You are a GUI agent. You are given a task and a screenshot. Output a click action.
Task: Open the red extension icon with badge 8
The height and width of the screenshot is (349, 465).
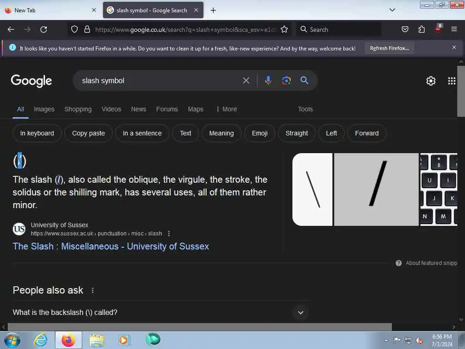pyautogui.click(x=438, y=29)
